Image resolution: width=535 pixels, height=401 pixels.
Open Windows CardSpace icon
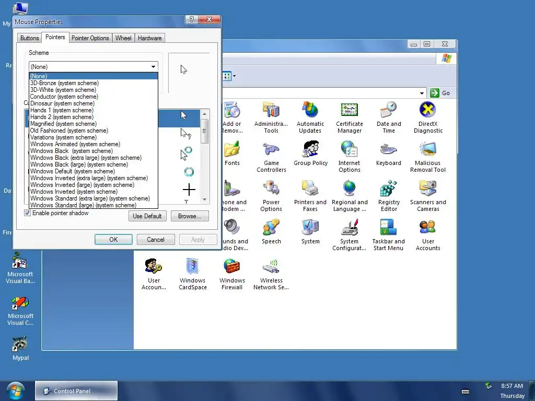(x=193, y=274)
